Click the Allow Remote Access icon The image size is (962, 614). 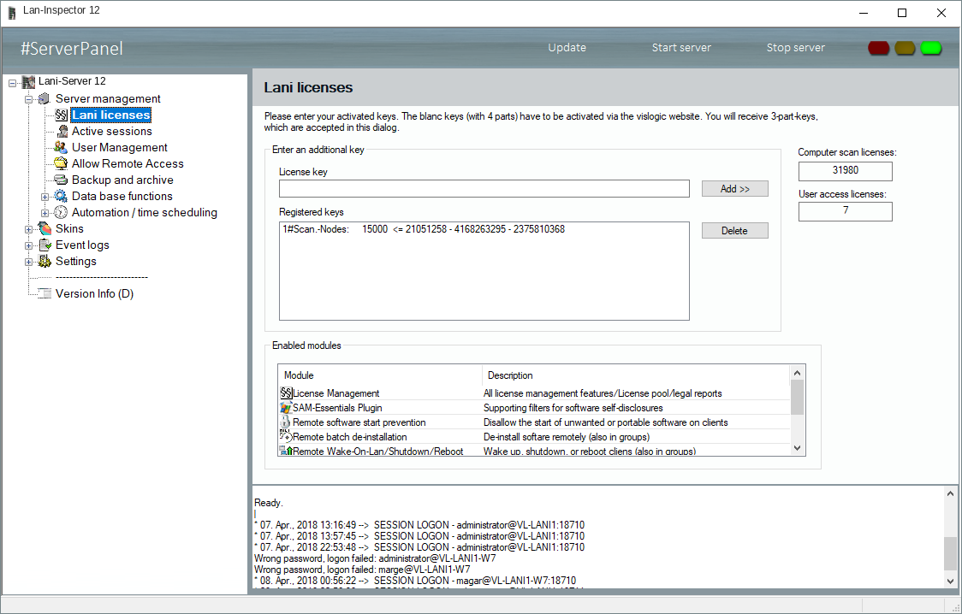[60, 163]
